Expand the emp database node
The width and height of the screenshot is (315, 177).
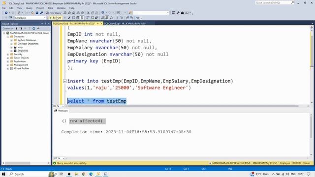click(11, 47)
